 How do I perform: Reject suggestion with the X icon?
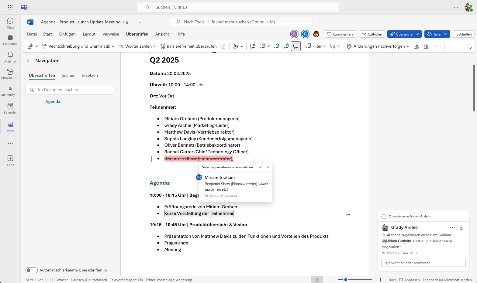[268, 167]
